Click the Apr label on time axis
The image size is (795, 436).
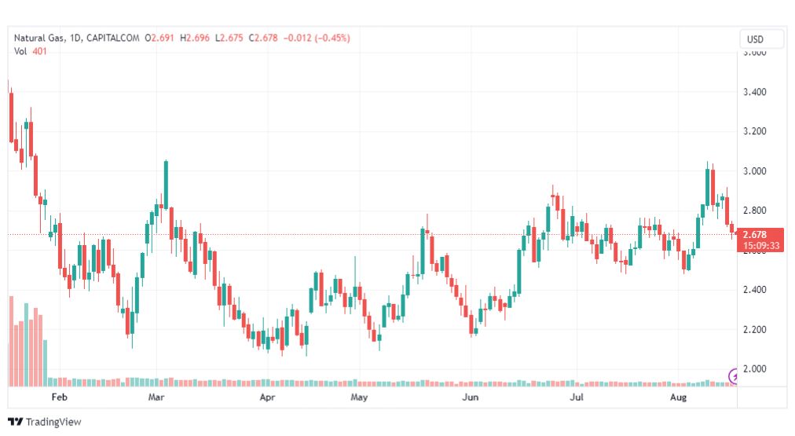[x=267, y=397]
